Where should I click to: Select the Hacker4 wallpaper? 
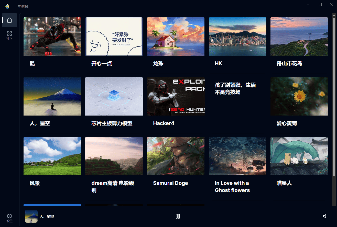pyautogui.click(x=176, y=96)
